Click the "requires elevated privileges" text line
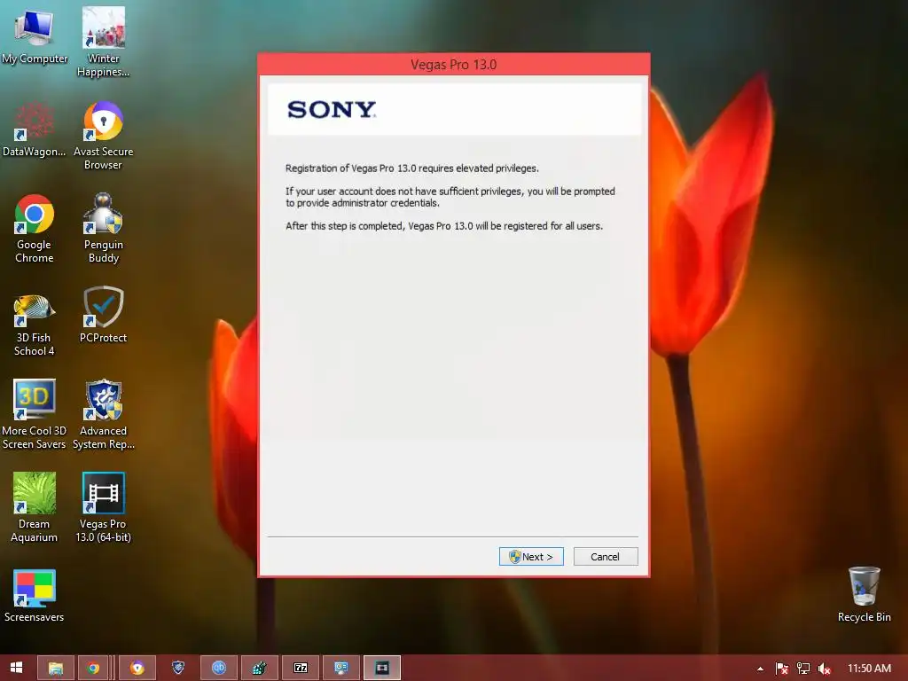Screen dimensions: 908x681 click(x=411, y=168)
